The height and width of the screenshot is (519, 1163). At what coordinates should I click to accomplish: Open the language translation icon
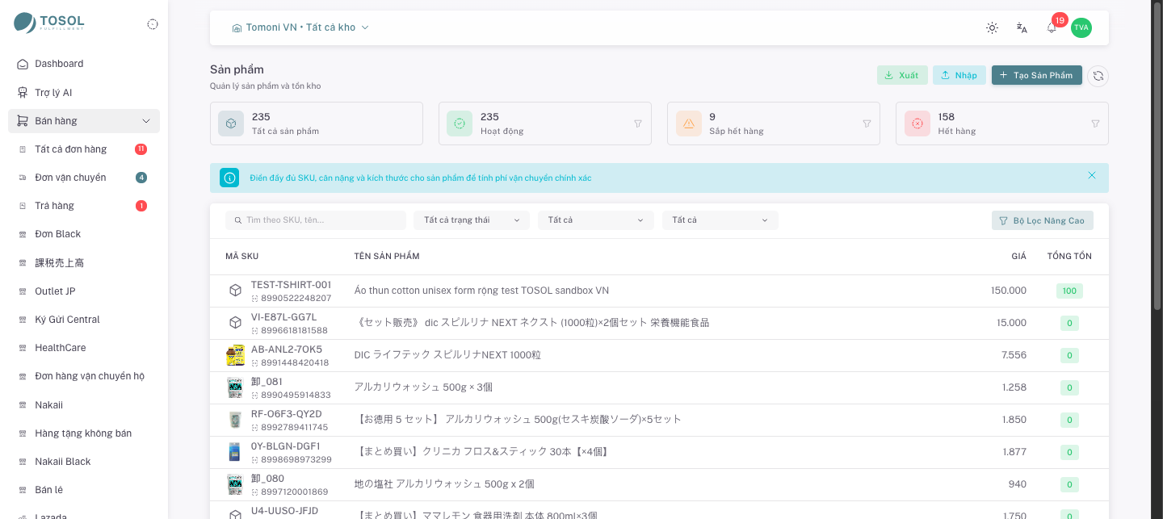click(1022, 27)
